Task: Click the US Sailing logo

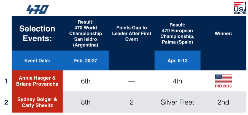Action: 240,8
